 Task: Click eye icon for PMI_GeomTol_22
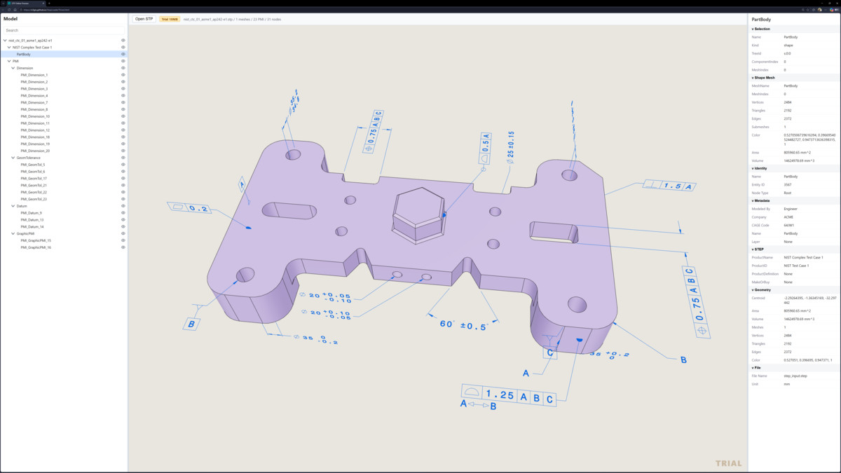pos(123,192)
